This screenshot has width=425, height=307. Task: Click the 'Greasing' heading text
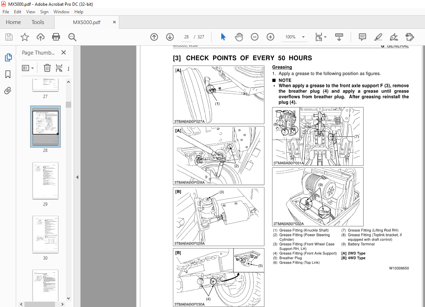[282, 67]
